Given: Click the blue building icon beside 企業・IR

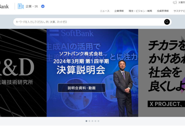Looking at the screenshot, I should click(21, 6).
